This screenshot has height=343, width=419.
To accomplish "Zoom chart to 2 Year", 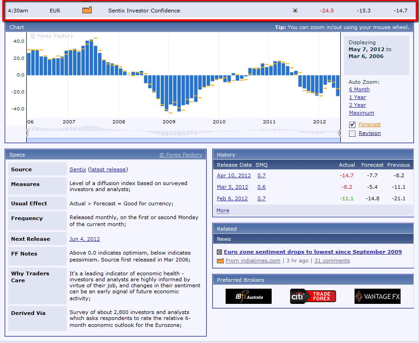I will tap(357, 105).
